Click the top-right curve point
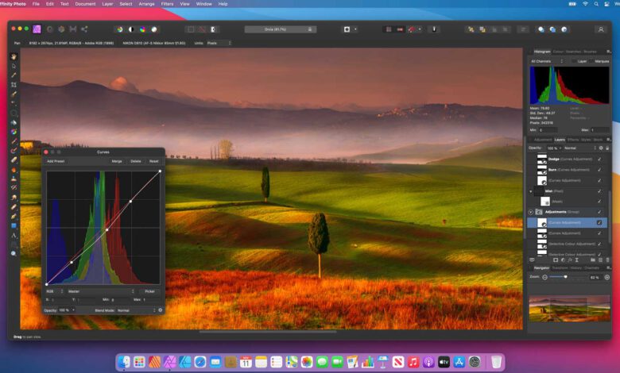Image resolution: width=620 pixels, height=373 pixels. 160,171
